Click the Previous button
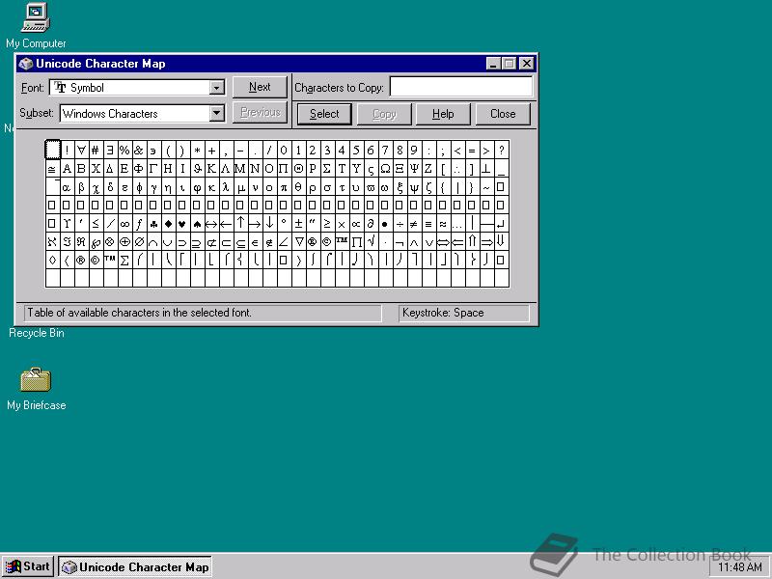772x579 pixels. point(260,113)
